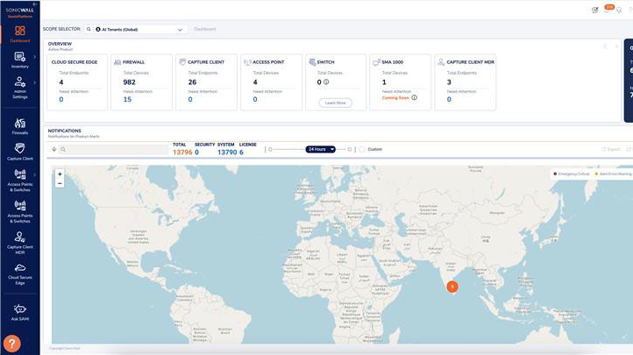Zoom out on the map

coord(60,183)
